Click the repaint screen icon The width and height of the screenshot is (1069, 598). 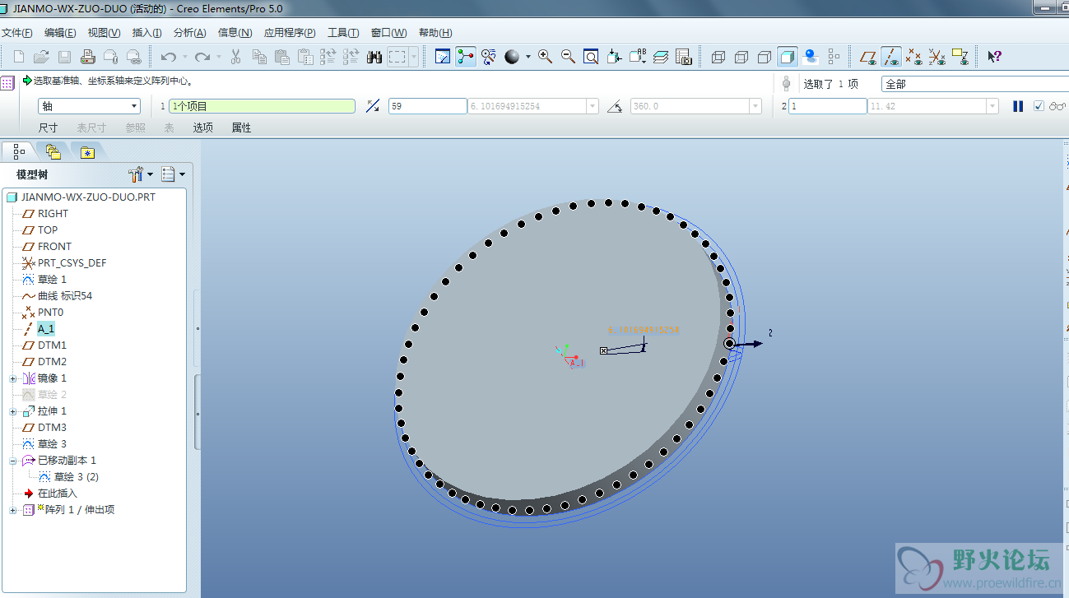coord(443,57)
